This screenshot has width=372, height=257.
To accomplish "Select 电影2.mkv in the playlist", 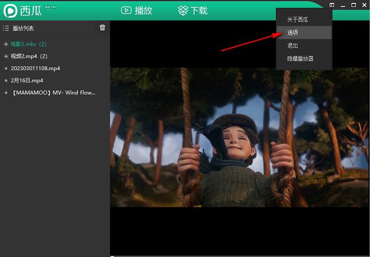I will (x=28, y=44).
